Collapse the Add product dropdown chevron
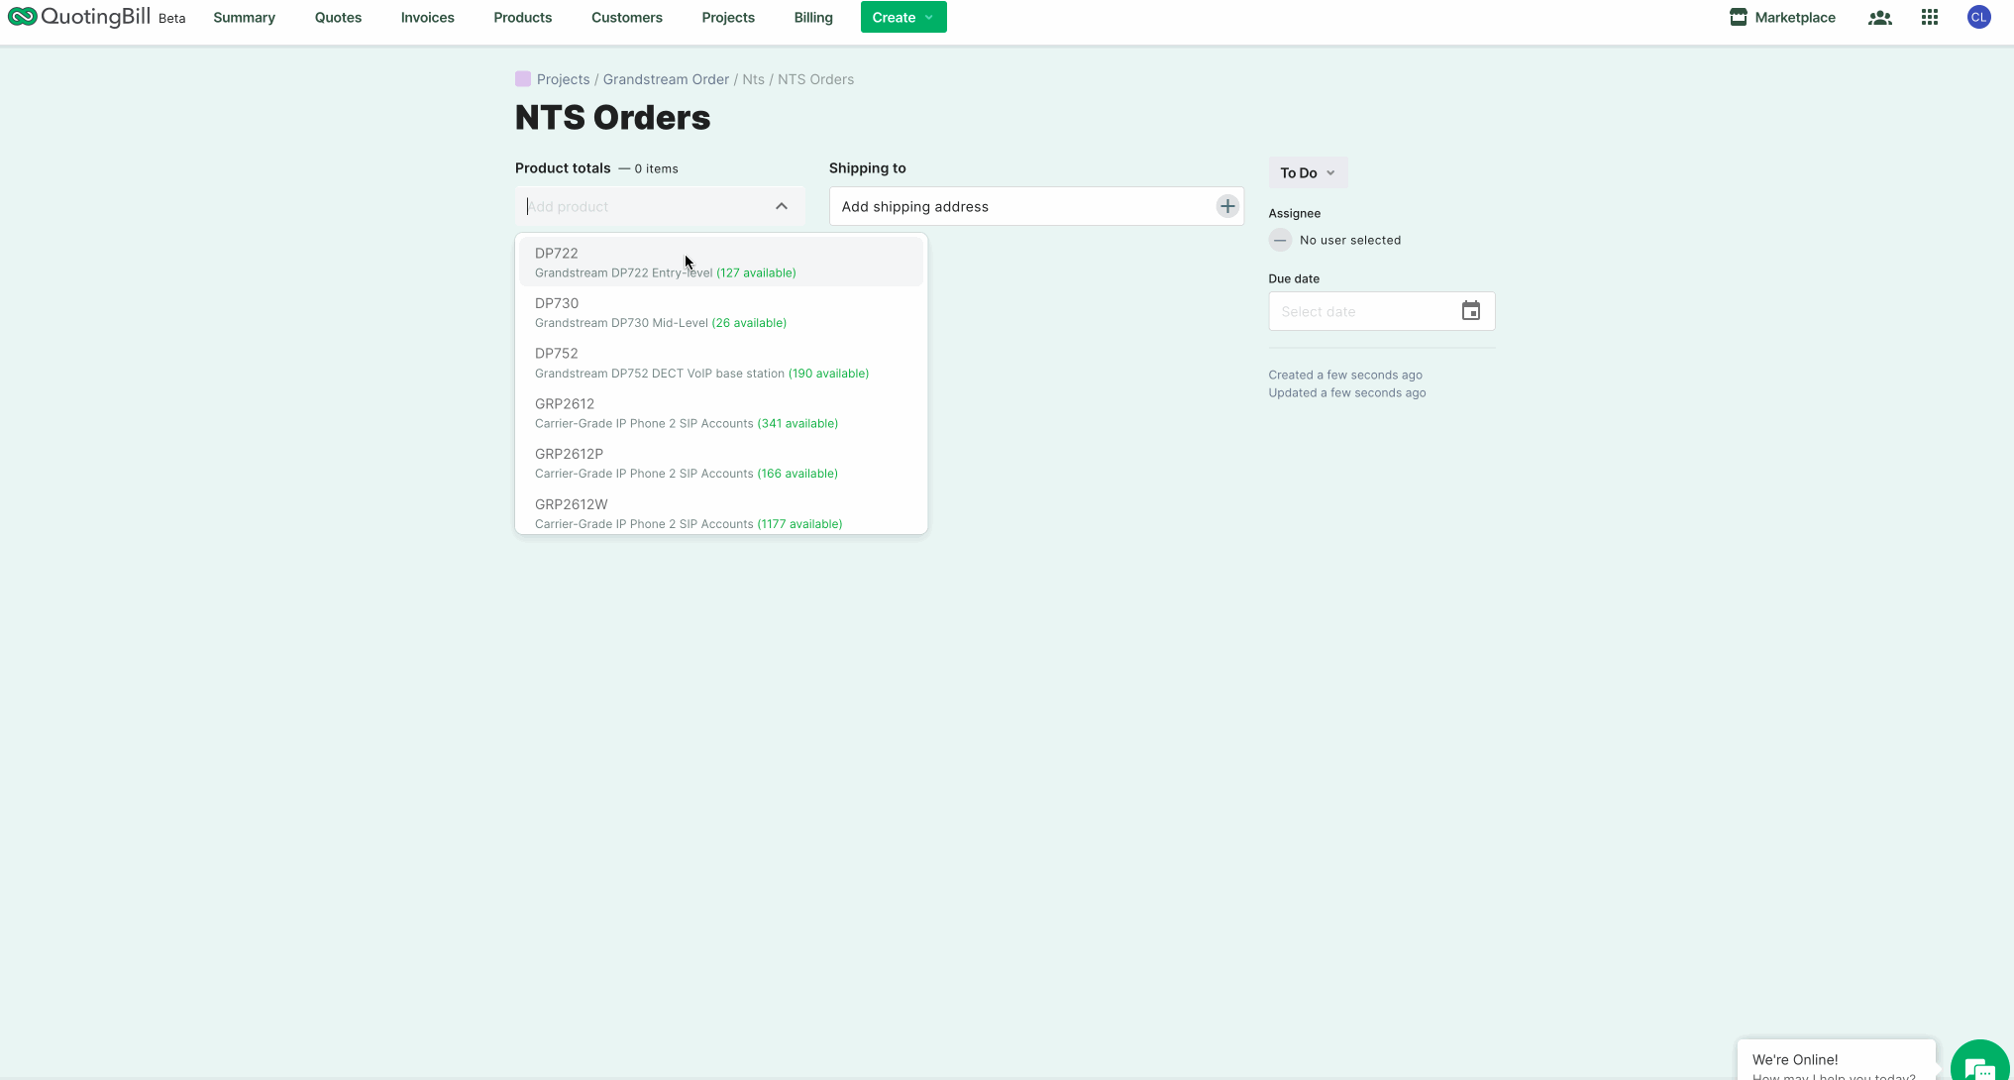2014x1080 pixels. (782, 206)
